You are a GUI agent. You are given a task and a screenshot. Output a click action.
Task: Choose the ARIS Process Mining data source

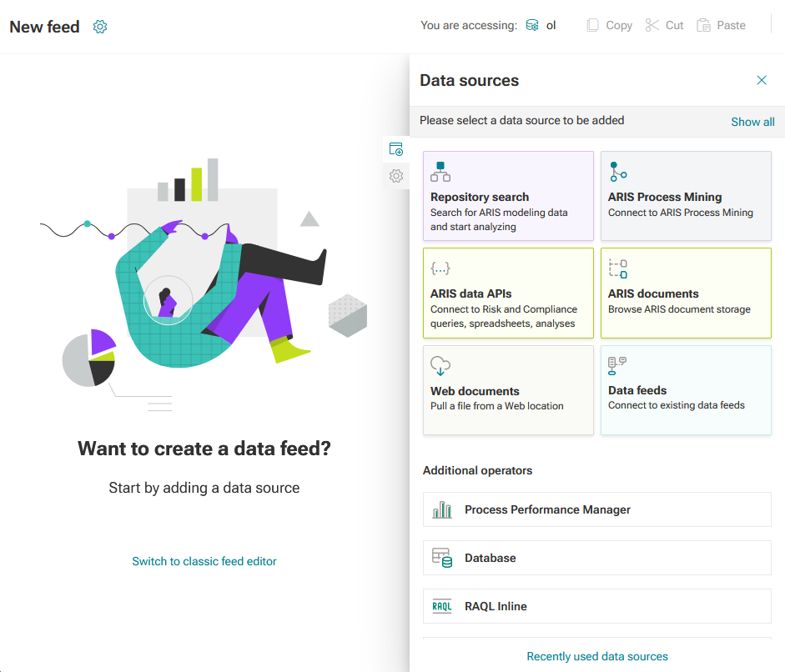686,196
